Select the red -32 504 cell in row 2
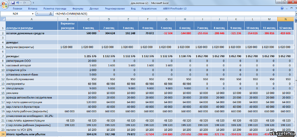 click(166, 33)
